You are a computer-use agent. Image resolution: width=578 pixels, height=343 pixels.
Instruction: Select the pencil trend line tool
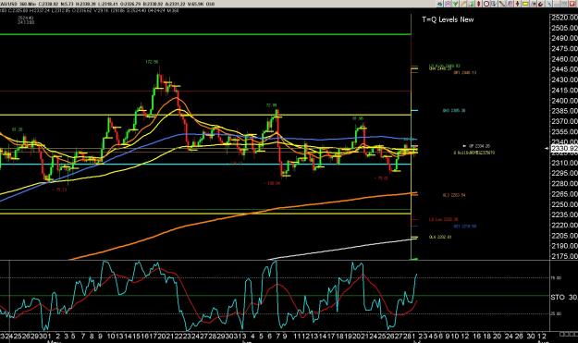(463, 4)
